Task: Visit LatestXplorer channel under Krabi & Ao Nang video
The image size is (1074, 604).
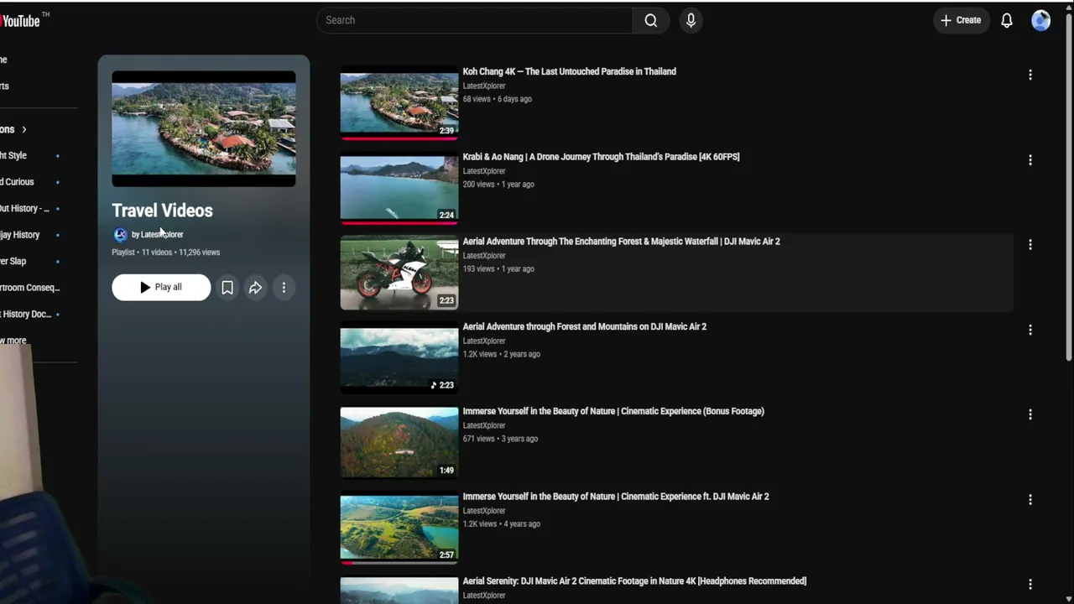Action: pos(484,171)
